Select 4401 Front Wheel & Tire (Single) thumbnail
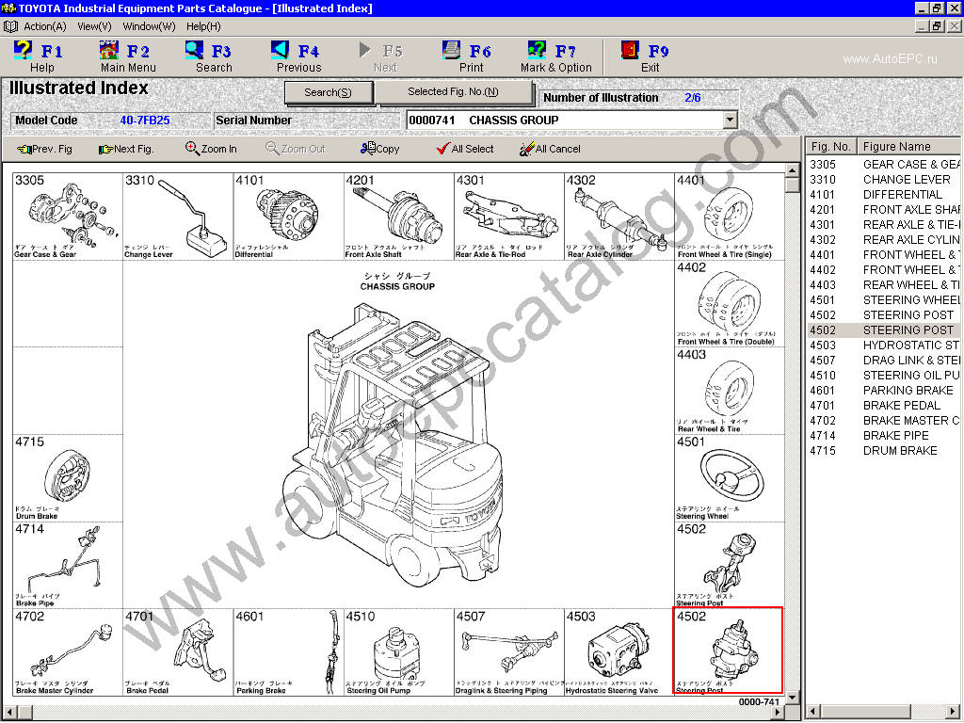This screenshot has width=964, height=723. (x=730, y=217)
